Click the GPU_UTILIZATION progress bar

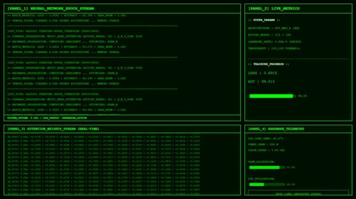coord(267,185)
